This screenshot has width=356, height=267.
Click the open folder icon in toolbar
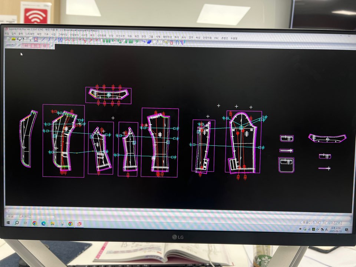pos(13,39)
